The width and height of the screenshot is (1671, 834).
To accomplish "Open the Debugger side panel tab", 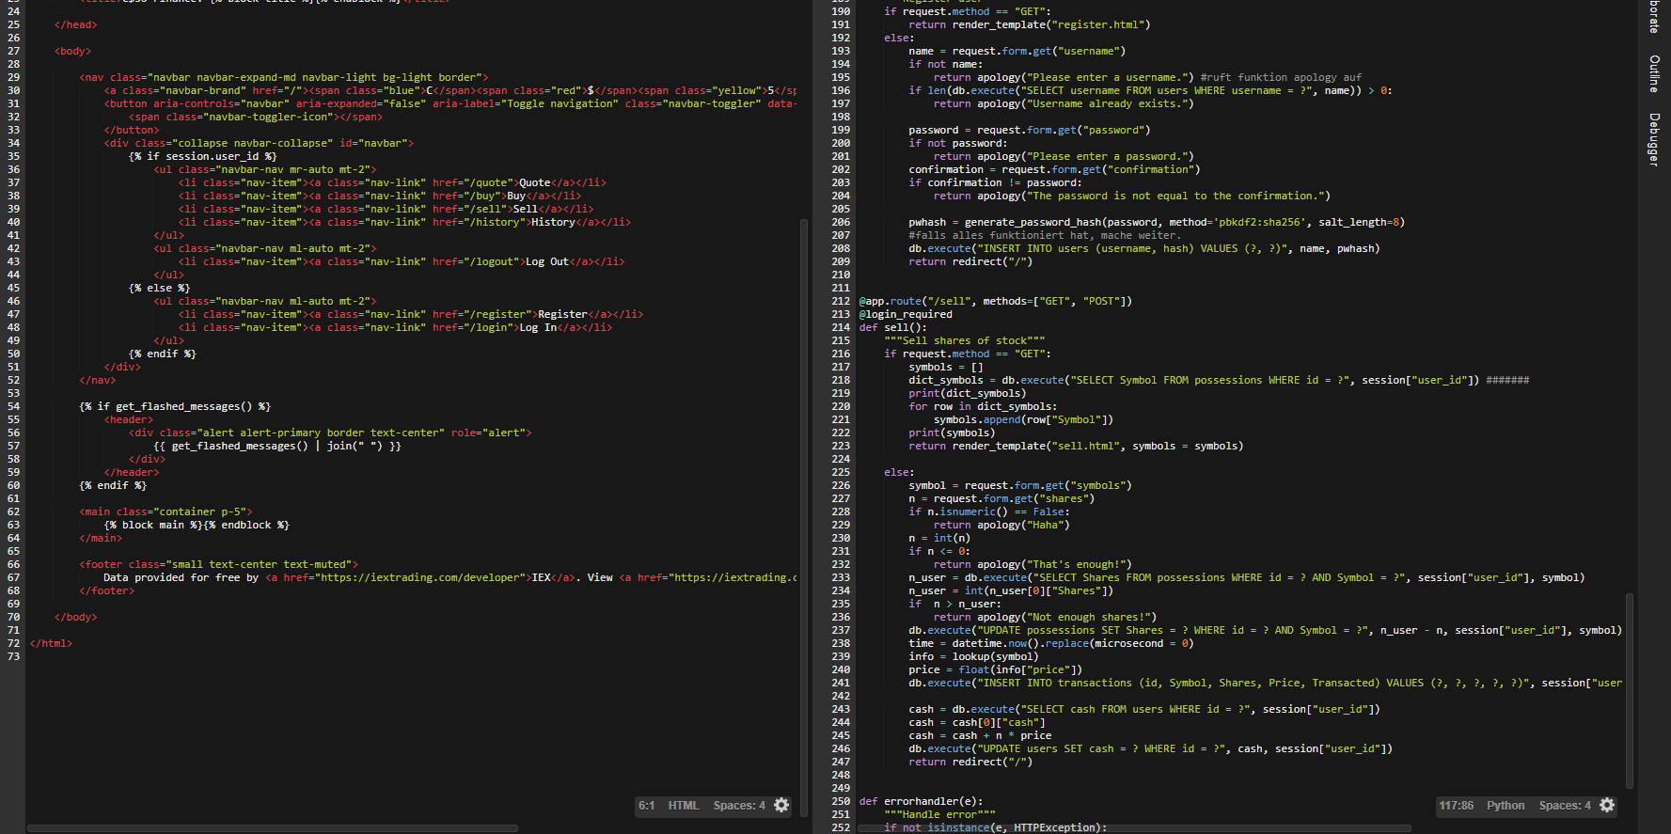I will point(1654,139).
